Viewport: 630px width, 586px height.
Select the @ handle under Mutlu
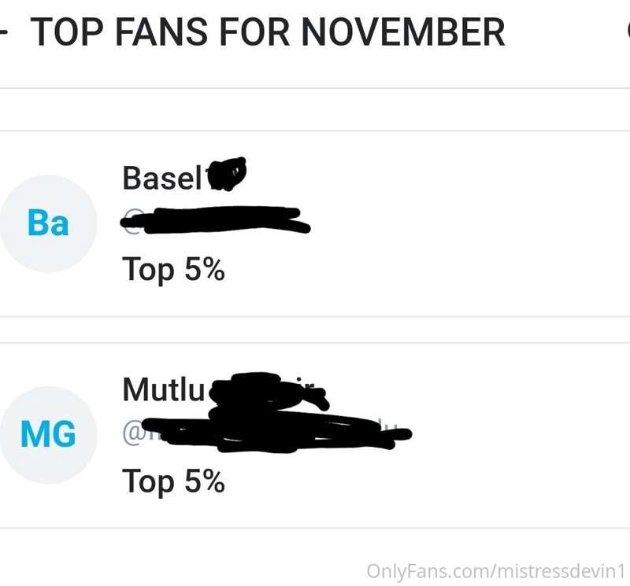tap(267, 433)
